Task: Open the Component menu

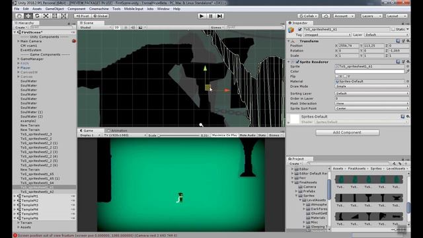Action: pos(77,9)
